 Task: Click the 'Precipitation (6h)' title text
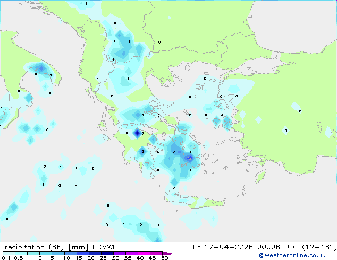tap(32, 247)
